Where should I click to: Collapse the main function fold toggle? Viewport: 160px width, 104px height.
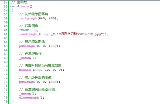click(x=10, y=7)
